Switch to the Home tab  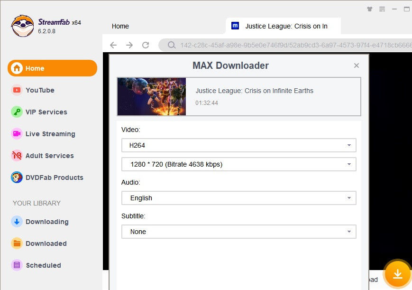[x=120, y=26]
